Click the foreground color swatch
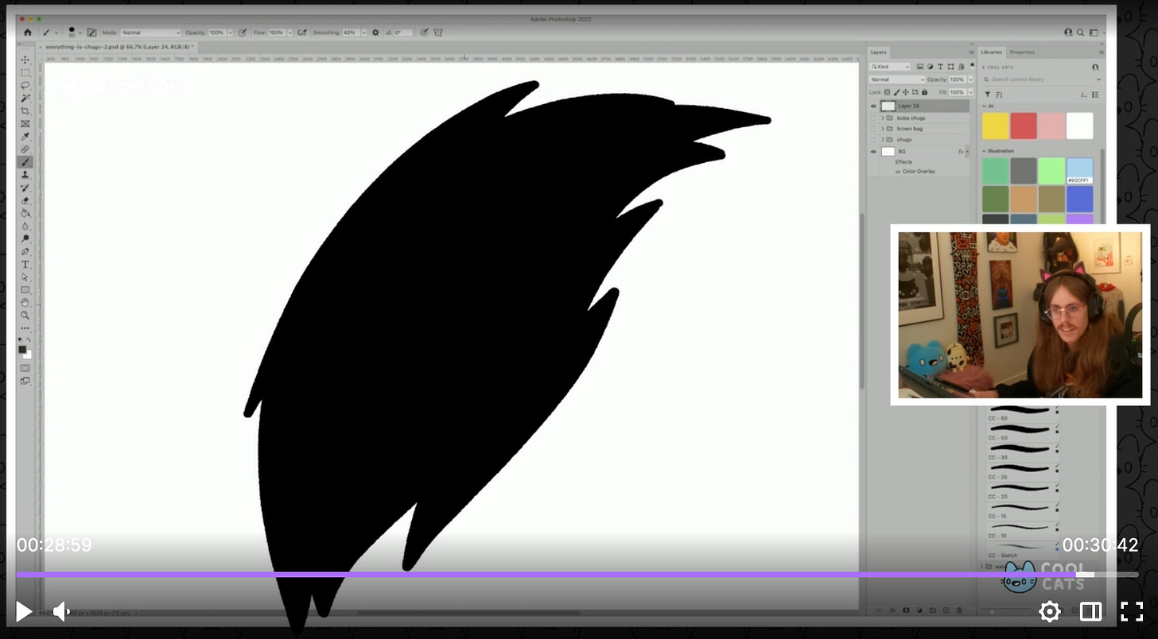The width and height of the screenshot is (1158, 639). (23, 349)
